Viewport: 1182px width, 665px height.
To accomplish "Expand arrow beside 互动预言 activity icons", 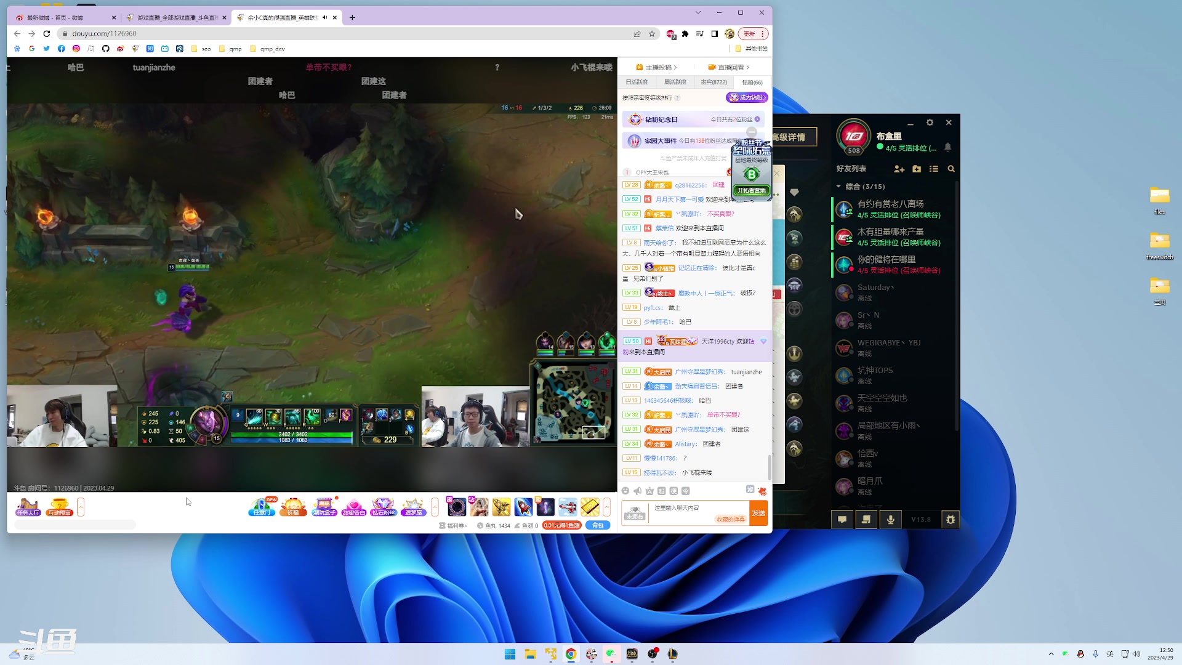I will click(x=81, y=507).
